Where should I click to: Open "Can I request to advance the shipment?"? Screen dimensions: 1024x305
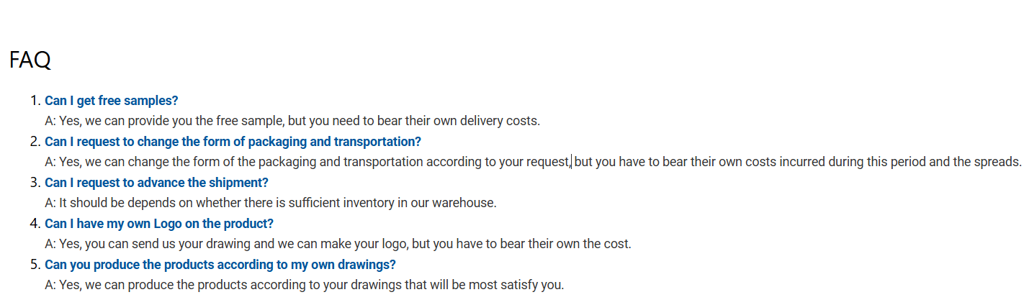[156, 183]
